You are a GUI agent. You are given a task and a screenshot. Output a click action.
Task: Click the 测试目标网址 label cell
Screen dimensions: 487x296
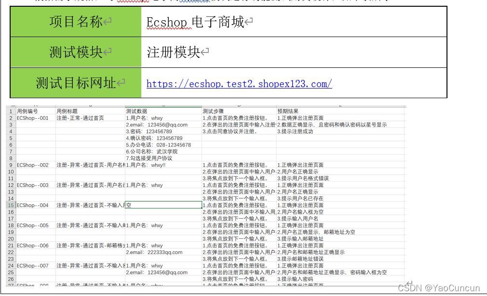click(x=76, y=83)
